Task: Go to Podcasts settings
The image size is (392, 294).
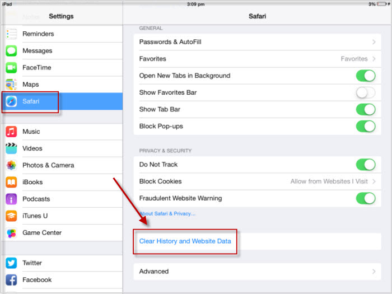Action: pos(62,199)
